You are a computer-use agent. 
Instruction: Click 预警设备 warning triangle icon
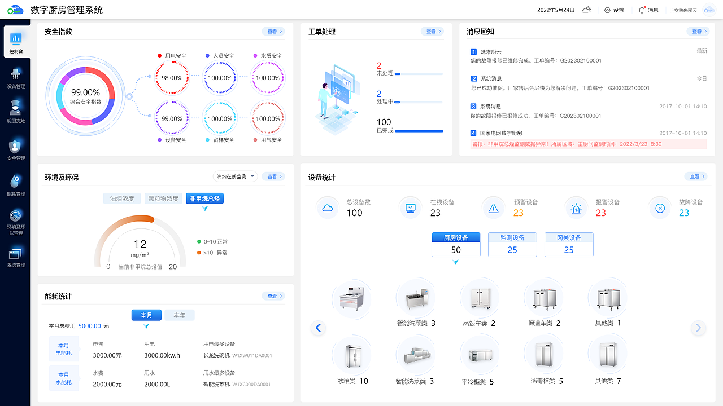pos(493,208)
